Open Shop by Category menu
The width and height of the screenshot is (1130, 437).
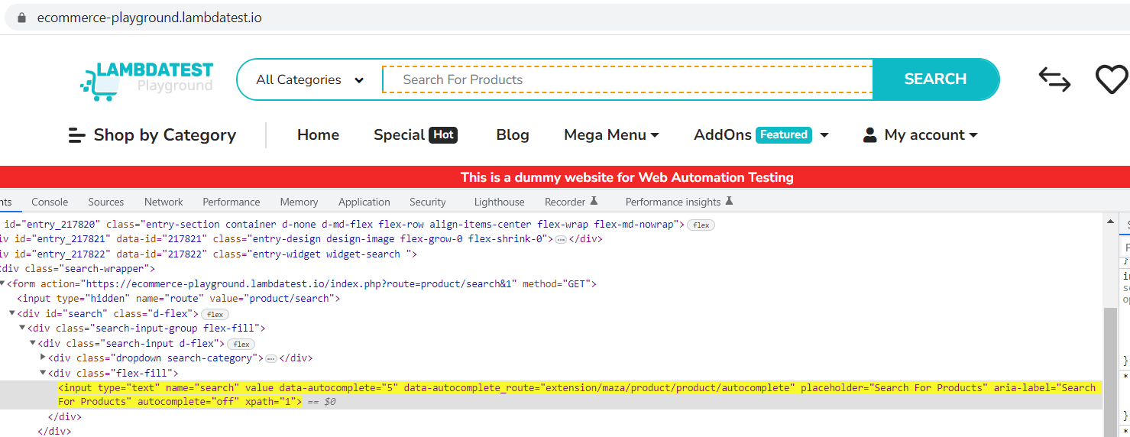152,135
